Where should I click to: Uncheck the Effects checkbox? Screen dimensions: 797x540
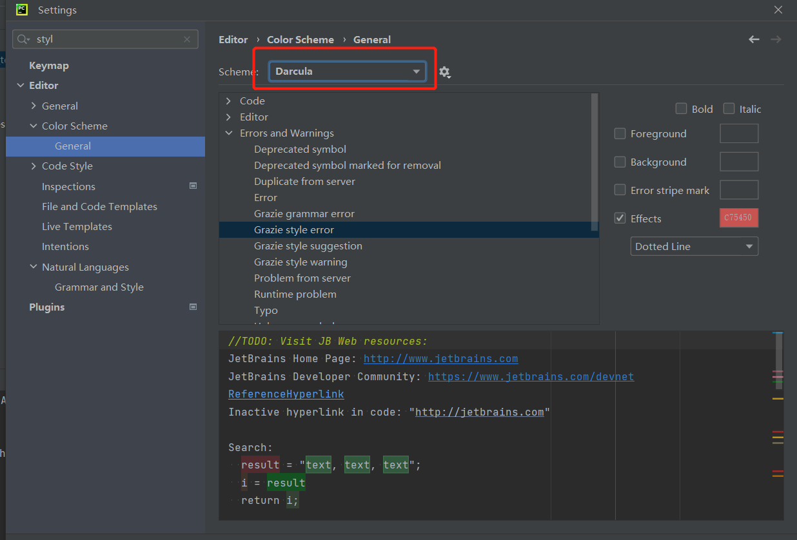pyautogui.click(x=620, y=218)
